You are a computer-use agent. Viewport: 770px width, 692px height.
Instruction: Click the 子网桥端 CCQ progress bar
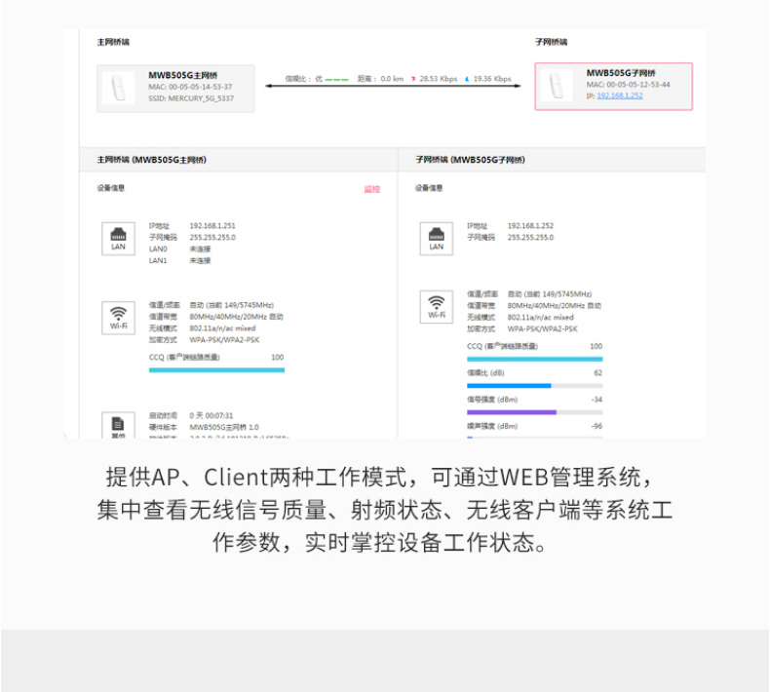535,359
